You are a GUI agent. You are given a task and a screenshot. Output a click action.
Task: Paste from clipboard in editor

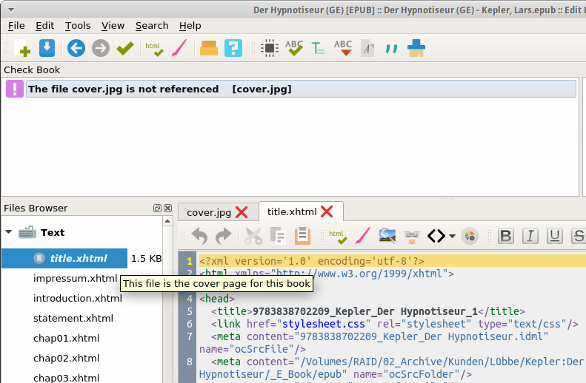click(302, 236)
